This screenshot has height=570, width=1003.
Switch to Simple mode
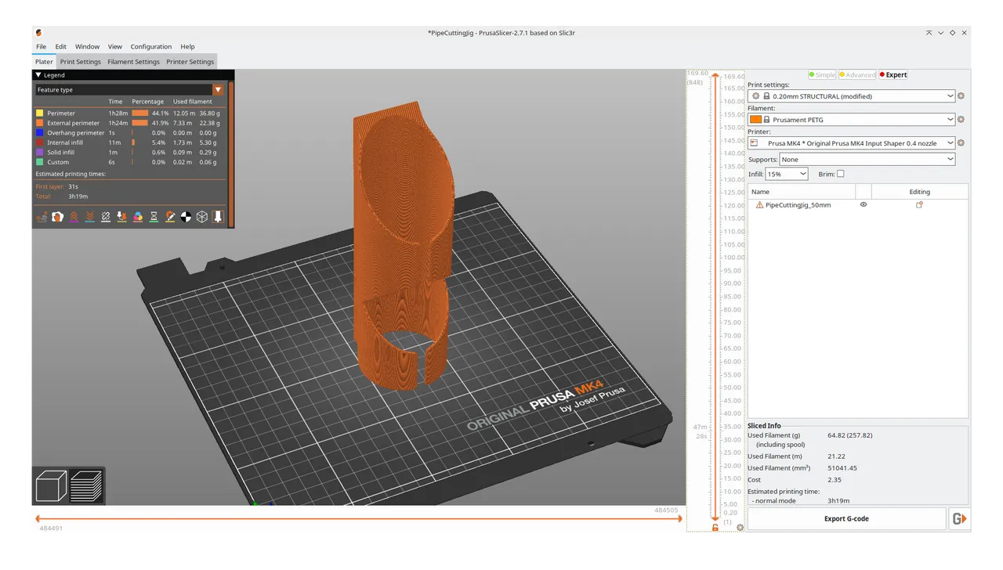pos(821,75)
